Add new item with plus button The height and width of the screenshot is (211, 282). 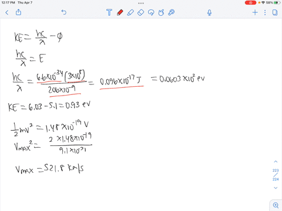click(x=255, y=12)
